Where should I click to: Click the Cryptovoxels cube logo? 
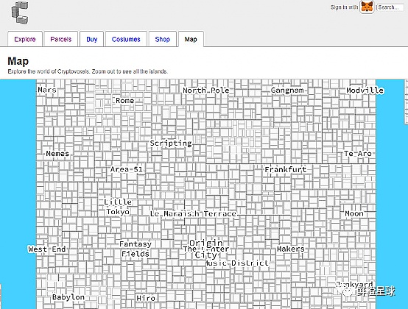pyautogui.click(x=20, y=13)
